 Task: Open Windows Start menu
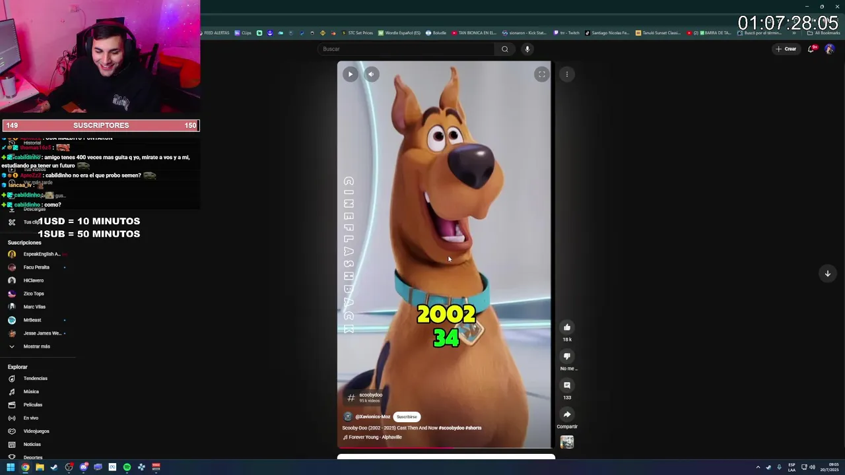coord(11,467)
